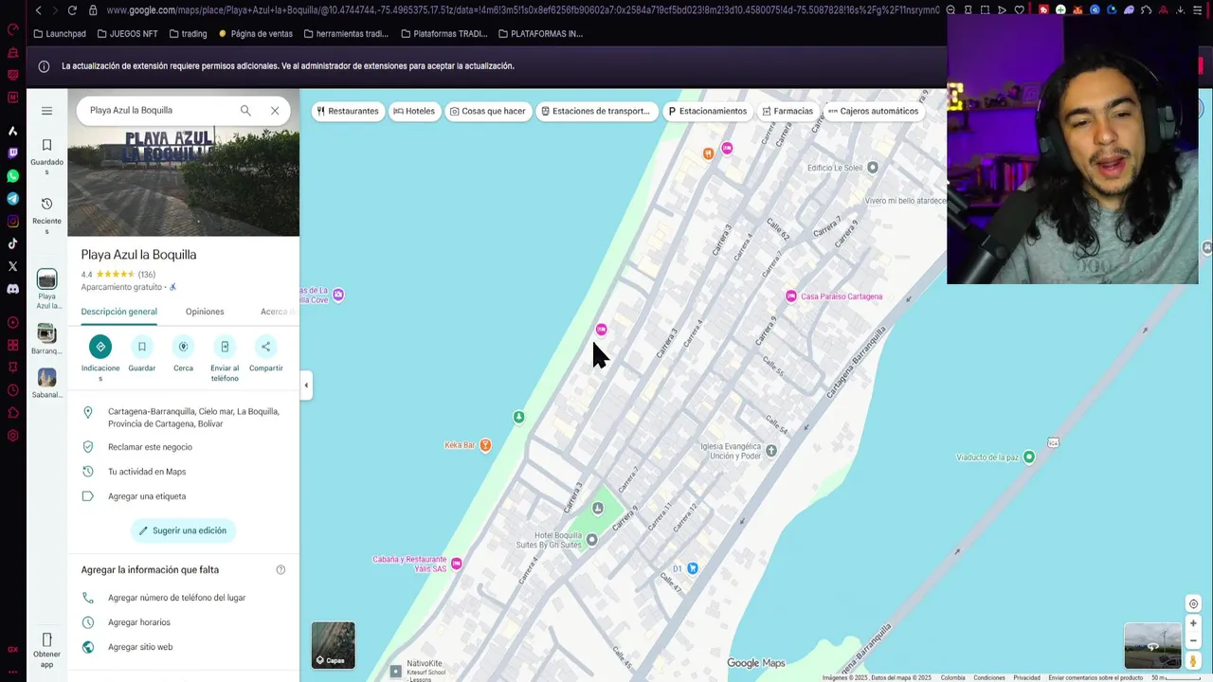Click Agregar horarios
The width and height of the screenshot is (1213, 682).
[139, 622]
